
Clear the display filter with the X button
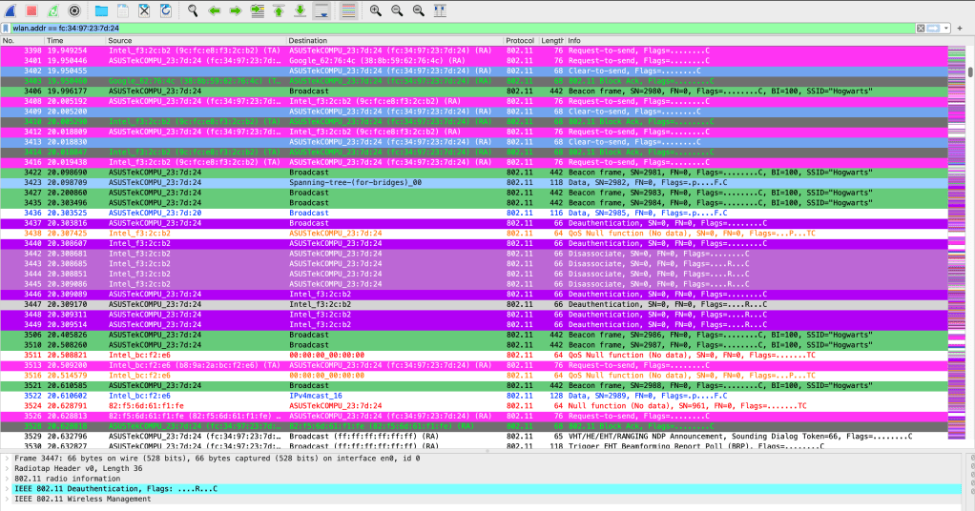[x=921, y=29]
